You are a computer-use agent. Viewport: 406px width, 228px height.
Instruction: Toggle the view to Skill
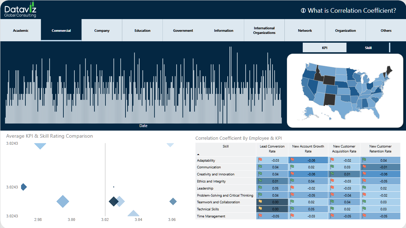tap(368, 48)
